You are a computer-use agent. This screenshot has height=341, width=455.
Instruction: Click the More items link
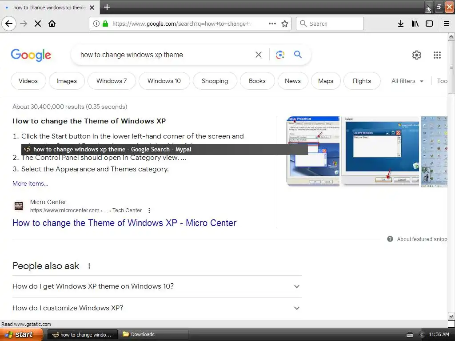click(x=30, y=183)
